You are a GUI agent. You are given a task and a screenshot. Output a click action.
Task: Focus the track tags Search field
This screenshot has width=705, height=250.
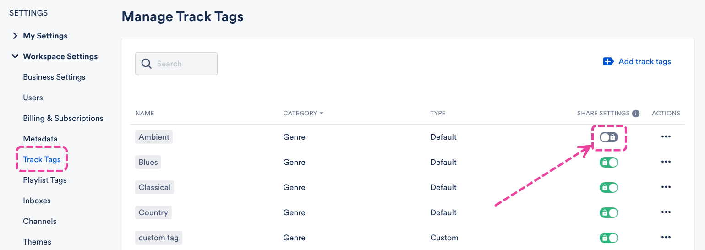click(x=183, y=64)
